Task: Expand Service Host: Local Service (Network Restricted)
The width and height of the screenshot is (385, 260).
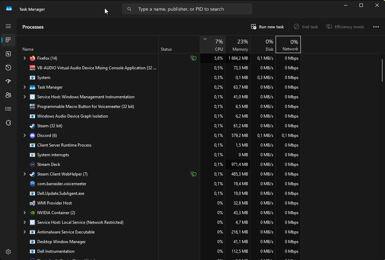Action: coord(24,222)
